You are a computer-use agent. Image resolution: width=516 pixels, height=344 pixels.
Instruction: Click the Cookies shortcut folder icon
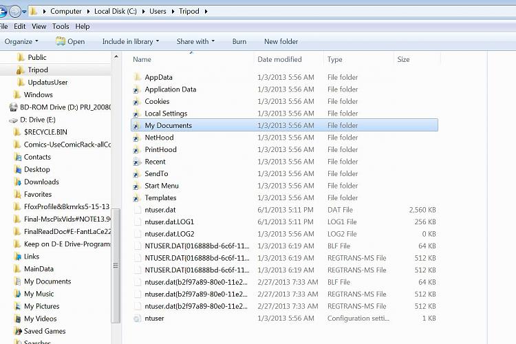pos(137,101)
